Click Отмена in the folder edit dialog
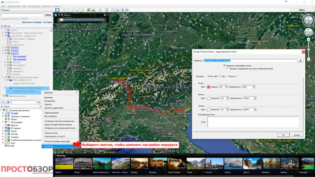The image size is (315, 177). [297, 135]
